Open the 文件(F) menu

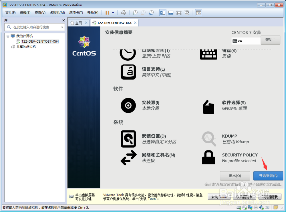click(x=10, y=13)
